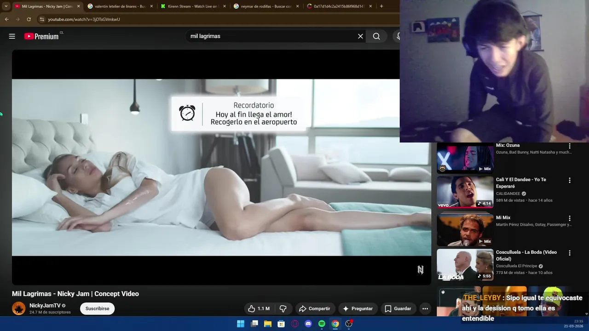Click '24.7 M de suscriptores' text
589x331 pixels.
50,312
